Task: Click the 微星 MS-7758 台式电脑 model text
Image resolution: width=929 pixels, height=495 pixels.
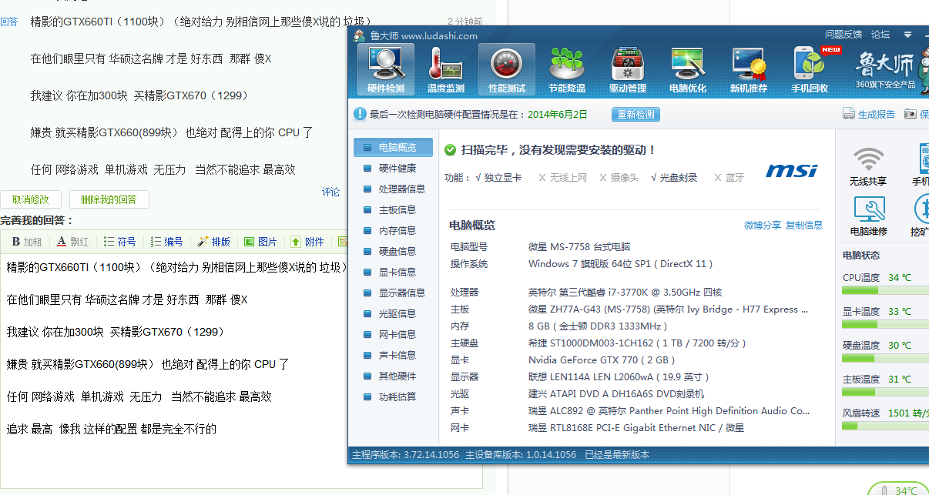Action: (x=579, y=247)
